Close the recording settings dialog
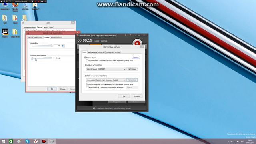Viewport: 256px width, 144px height. coord(142,47)
